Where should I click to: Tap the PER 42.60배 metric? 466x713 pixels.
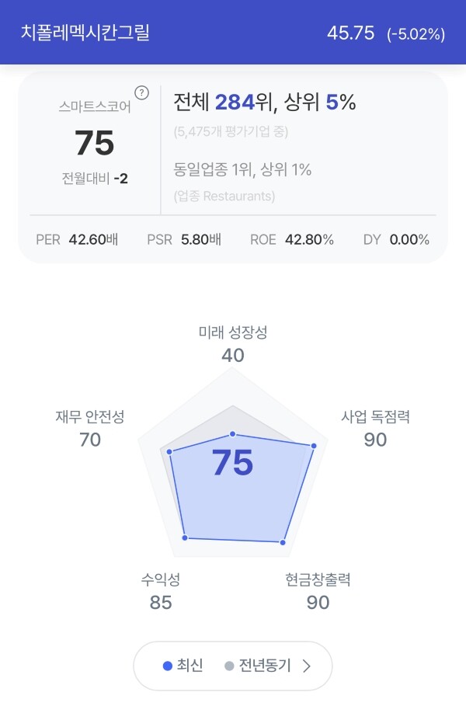click(x=77, y=239)
